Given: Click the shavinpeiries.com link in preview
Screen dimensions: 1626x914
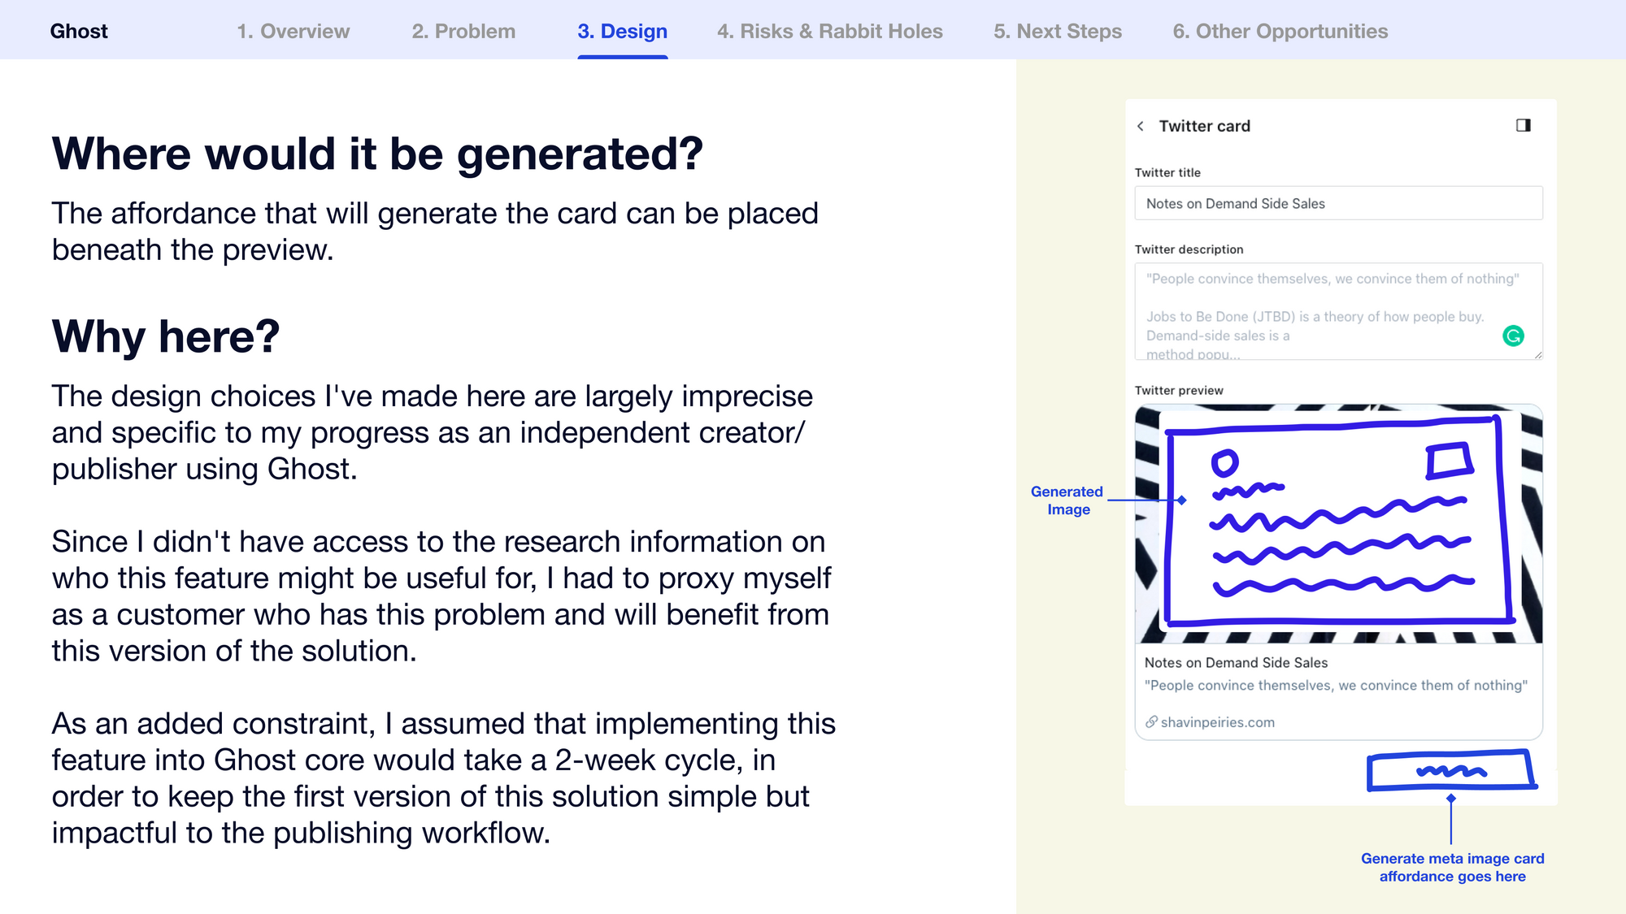Looking at the screenshot, I should [1217, 722].
